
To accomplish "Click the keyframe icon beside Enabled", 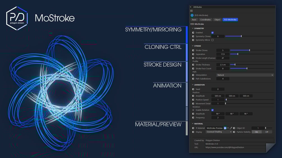I will pos(193,33).
